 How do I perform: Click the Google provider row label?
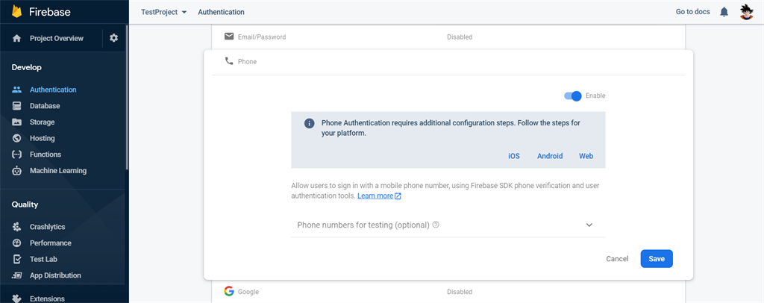coord(248,292)
